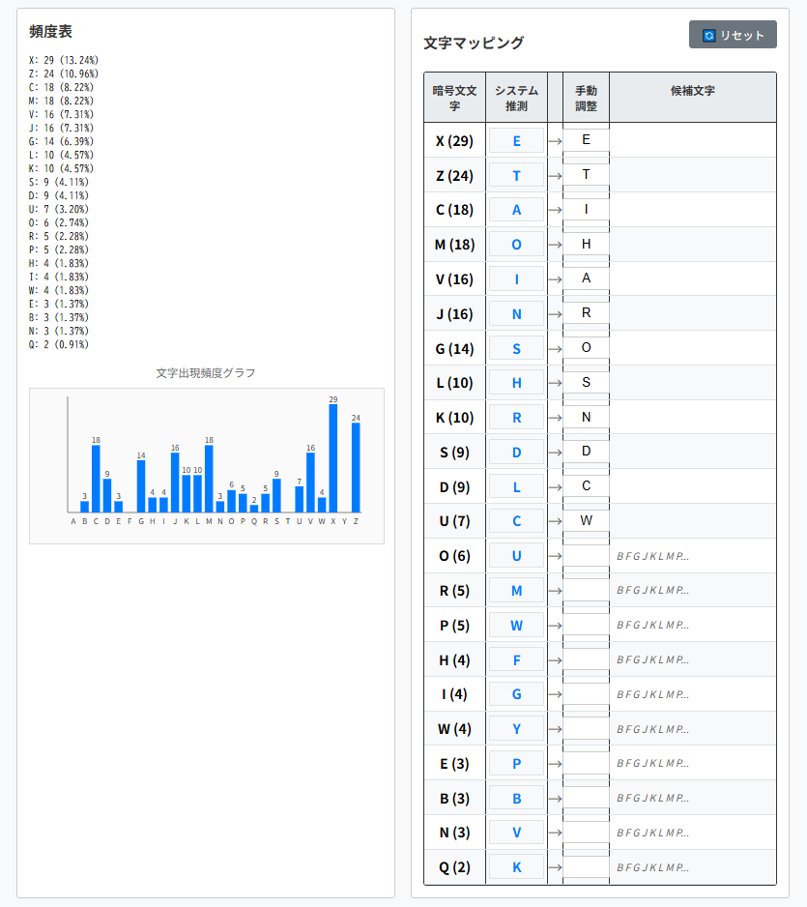Focus the manual adjust field for X (29)
Screen dimensions: 807x907
586,140
